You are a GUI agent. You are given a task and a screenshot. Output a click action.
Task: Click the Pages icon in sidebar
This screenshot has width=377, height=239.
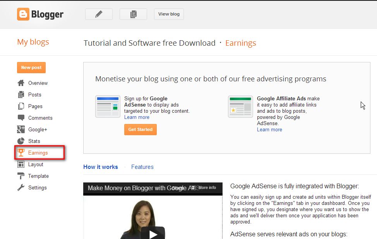(x=21, y=106)
